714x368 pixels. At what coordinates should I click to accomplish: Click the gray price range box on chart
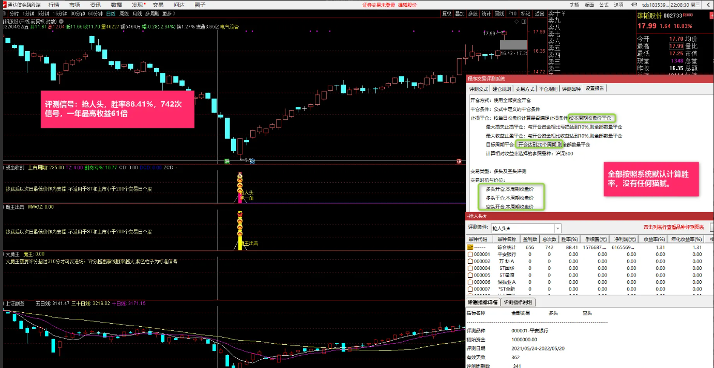pos(514,45)
